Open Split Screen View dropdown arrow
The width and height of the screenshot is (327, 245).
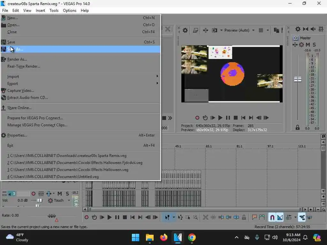221,30
